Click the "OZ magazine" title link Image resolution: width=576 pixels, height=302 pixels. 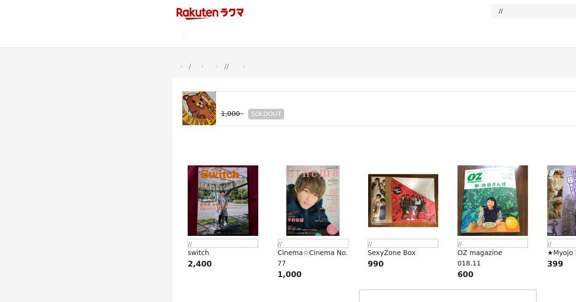(x=480, y=253)
